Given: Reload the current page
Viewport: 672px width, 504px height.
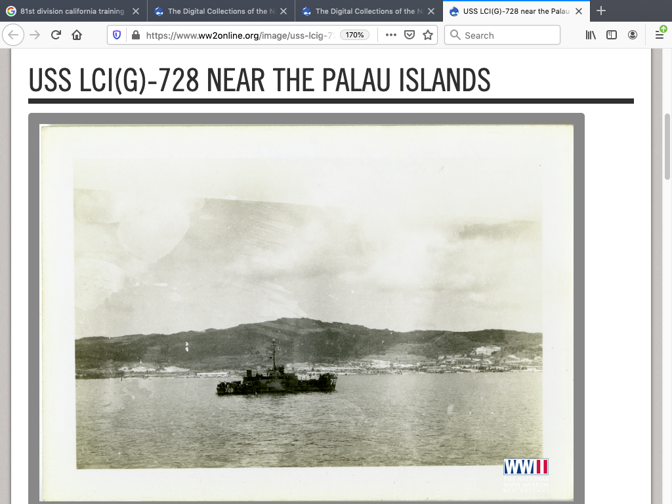Looking at the screenshot, I should point(56,35).
